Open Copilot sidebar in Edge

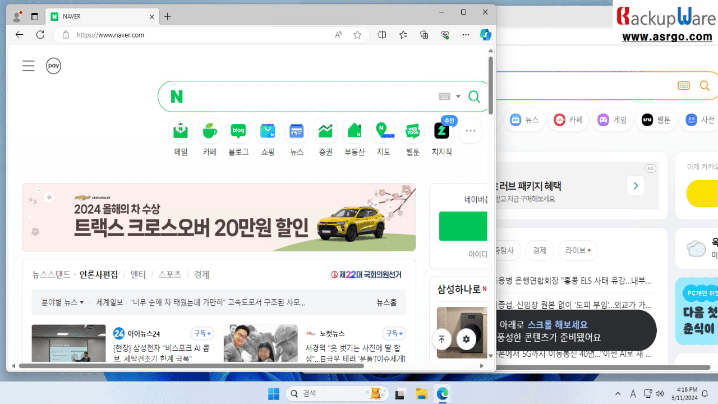pyautogui.click(x=486, y=35)
